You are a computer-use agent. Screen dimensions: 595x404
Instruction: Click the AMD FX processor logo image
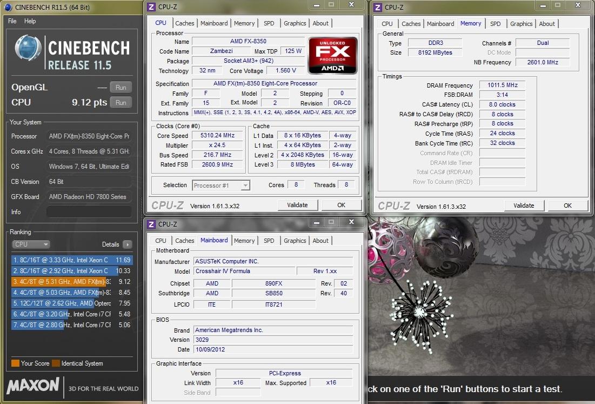point(332,55)
